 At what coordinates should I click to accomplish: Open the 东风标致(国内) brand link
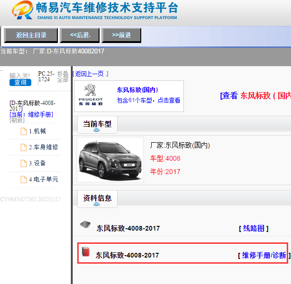coord(137,90)
